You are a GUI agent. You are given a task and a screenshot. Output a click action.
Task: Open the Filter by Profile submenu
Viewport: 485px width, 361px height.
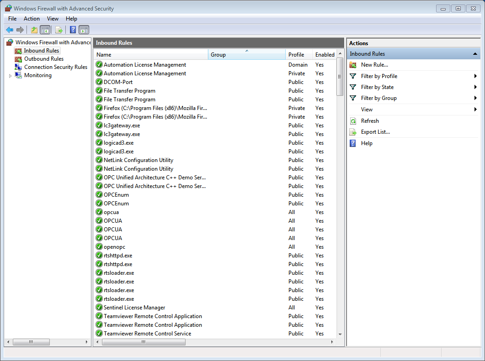point(414,76)
